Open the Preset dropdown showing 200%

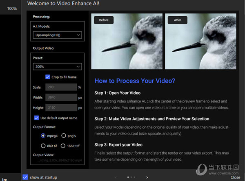(x=57, y=67)
